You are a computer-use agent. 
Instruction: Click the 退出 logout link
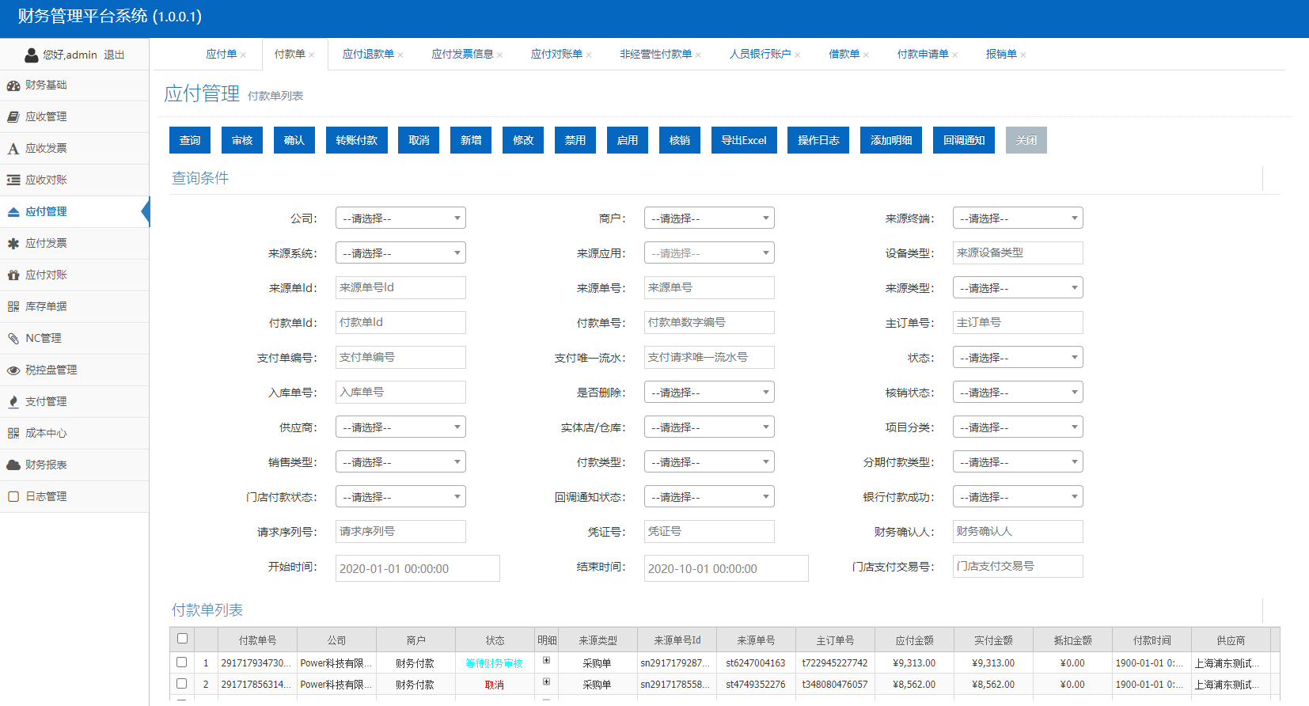pyautogui.click(x=114, y=55)
